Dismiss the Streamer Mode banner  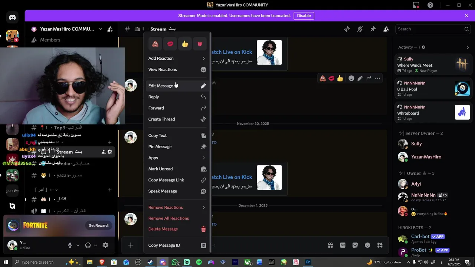click(466, 16)
